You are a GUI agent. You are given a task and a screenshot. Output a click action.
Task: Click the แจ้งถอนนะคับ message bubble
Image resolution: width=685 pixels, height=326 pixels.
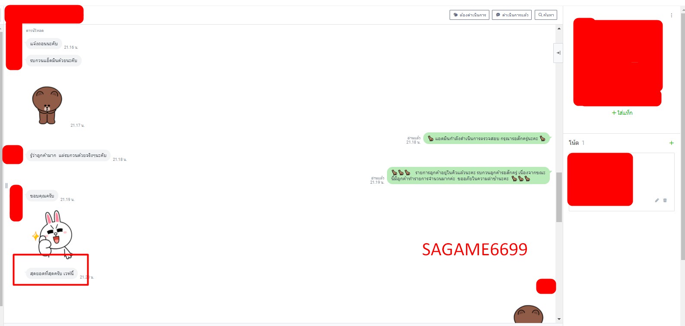pyautogui.click(x=44, y=44)
